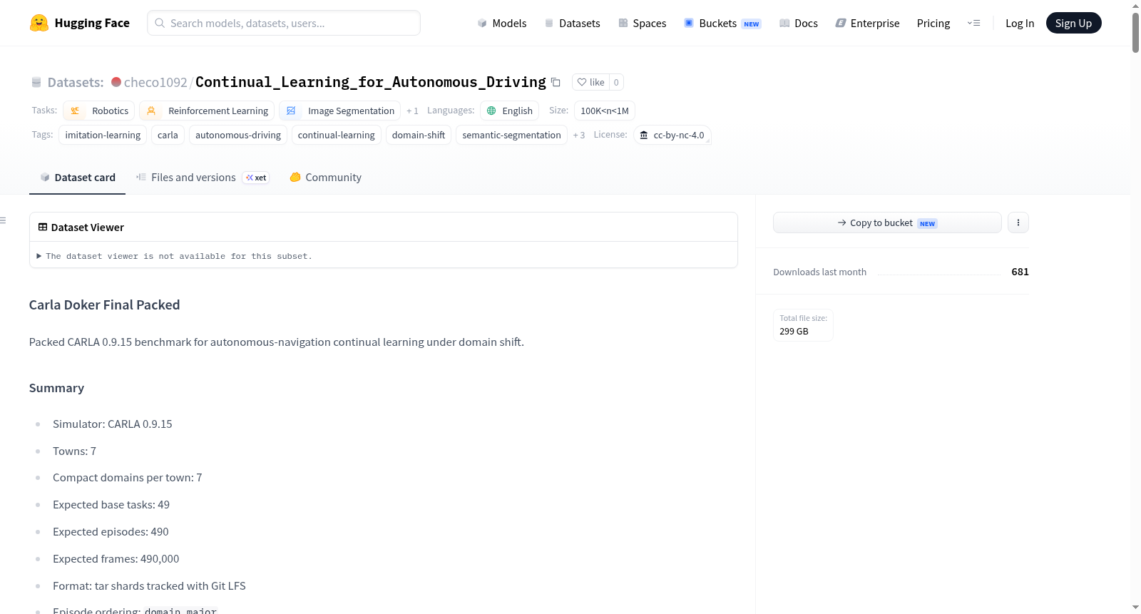Click the carla tag
The height and width of the screenshot is (614, 1141).
point(168,135)
